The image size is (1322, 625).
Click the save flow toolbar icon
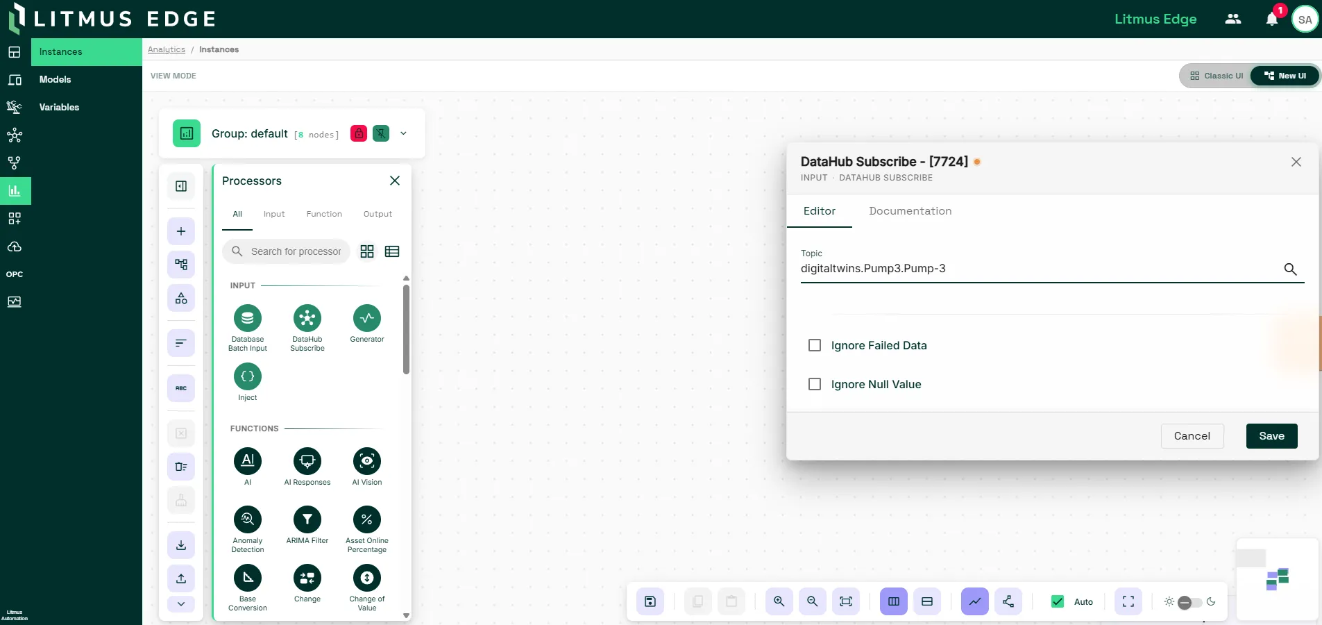coord(650,601)
